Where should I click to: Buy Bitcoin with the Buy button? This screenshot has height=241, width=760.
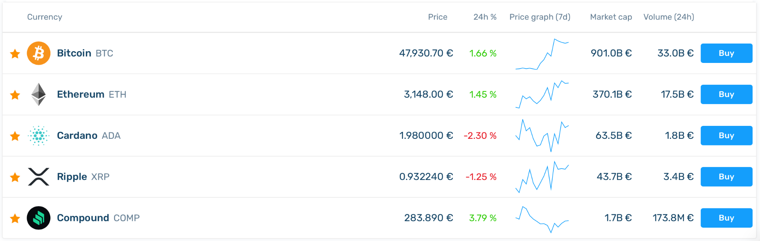[x=726, y=53]
